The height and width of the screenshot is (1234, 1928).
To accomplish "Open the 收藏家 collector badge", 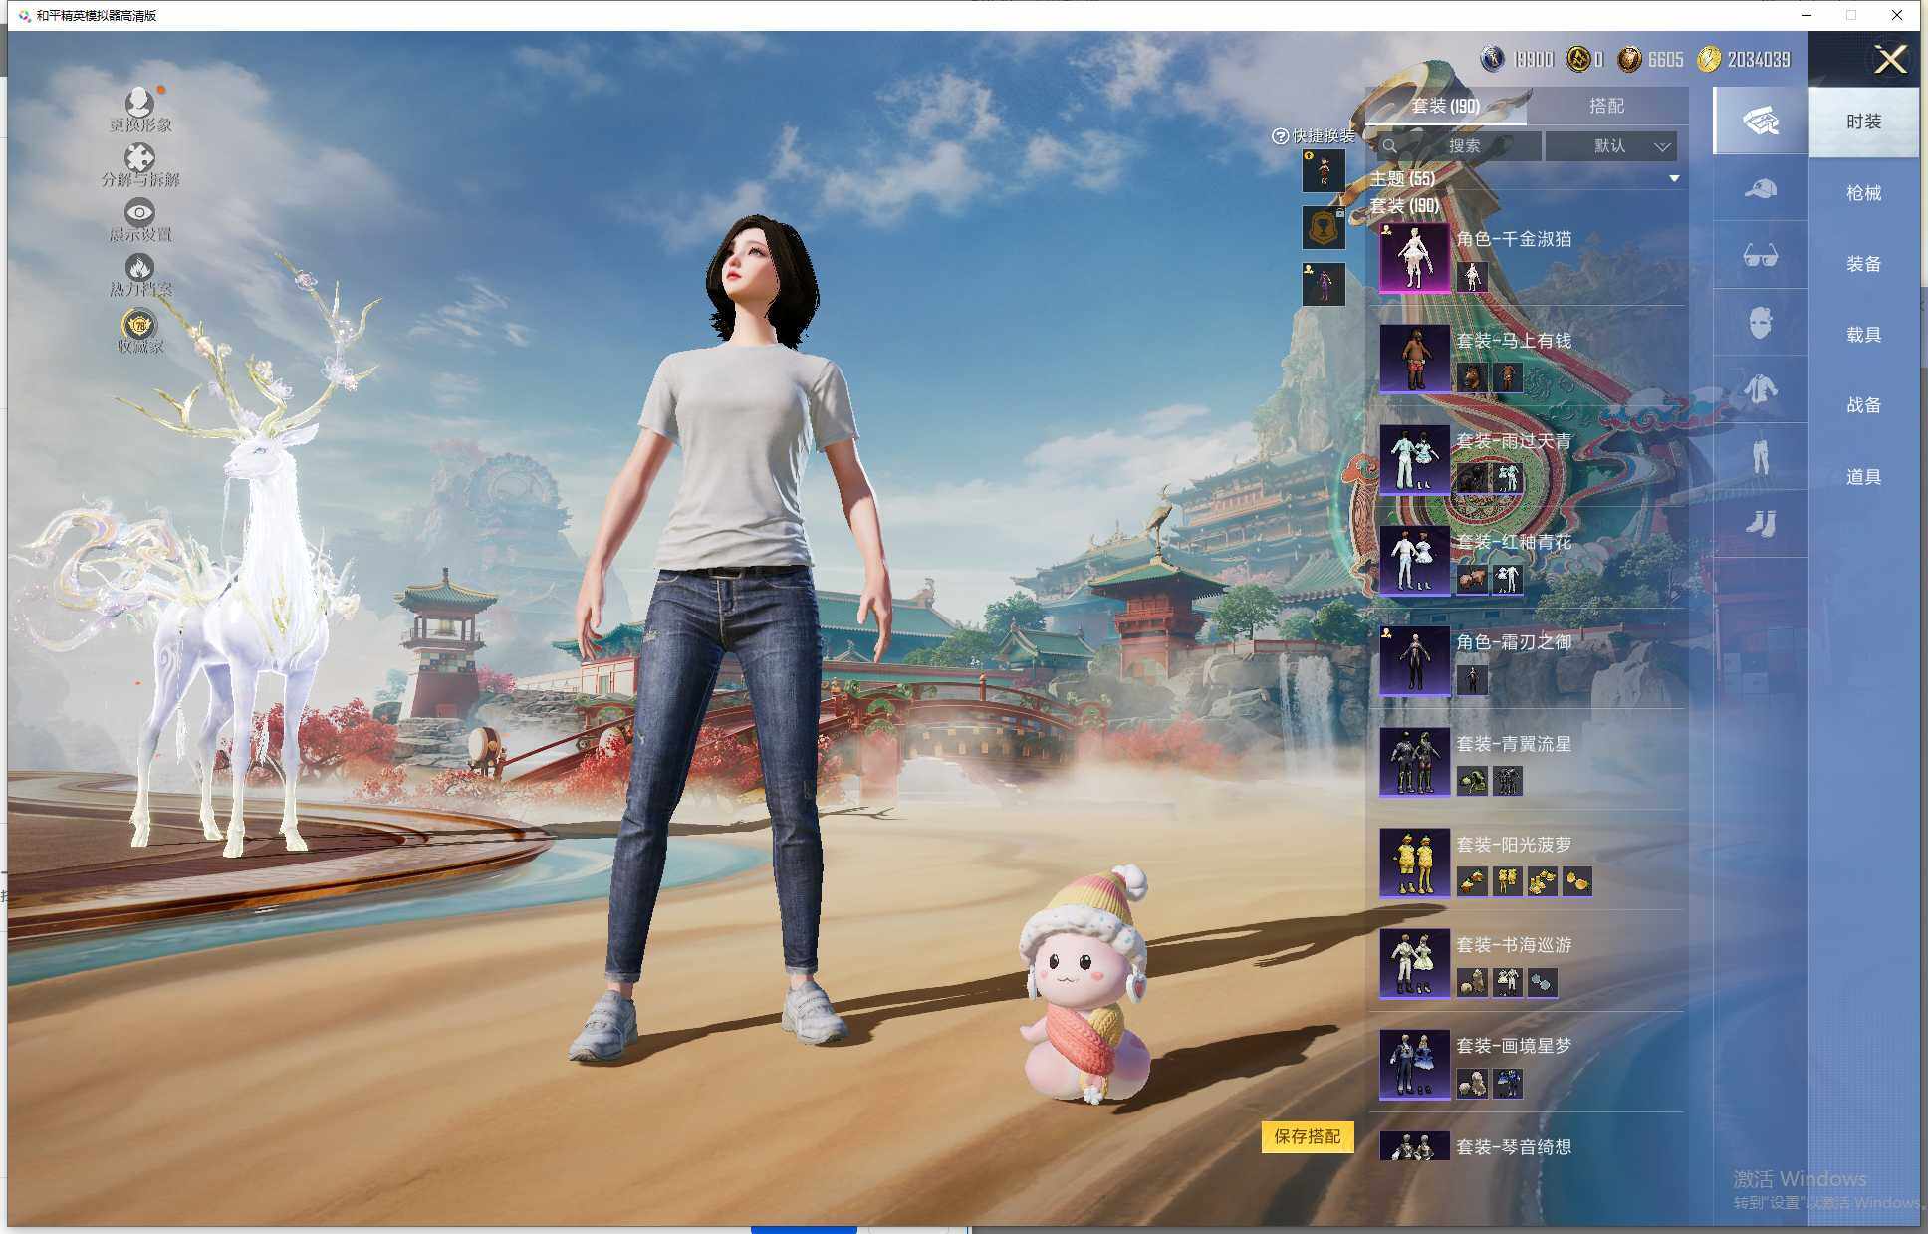I will [139, 325].
